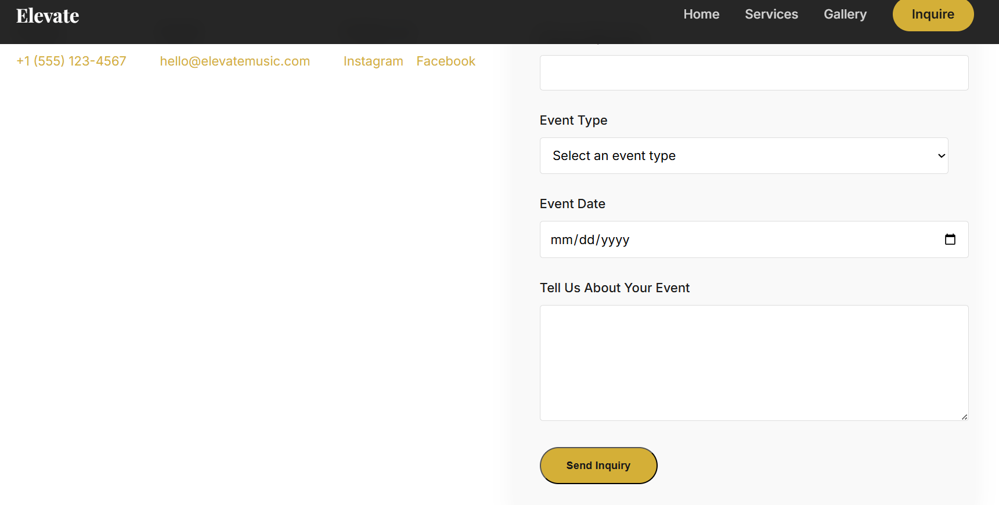Viewport: 999px width, 505px height.
Task: Click the Elevate logo
Action: click(x=48, y=16)
